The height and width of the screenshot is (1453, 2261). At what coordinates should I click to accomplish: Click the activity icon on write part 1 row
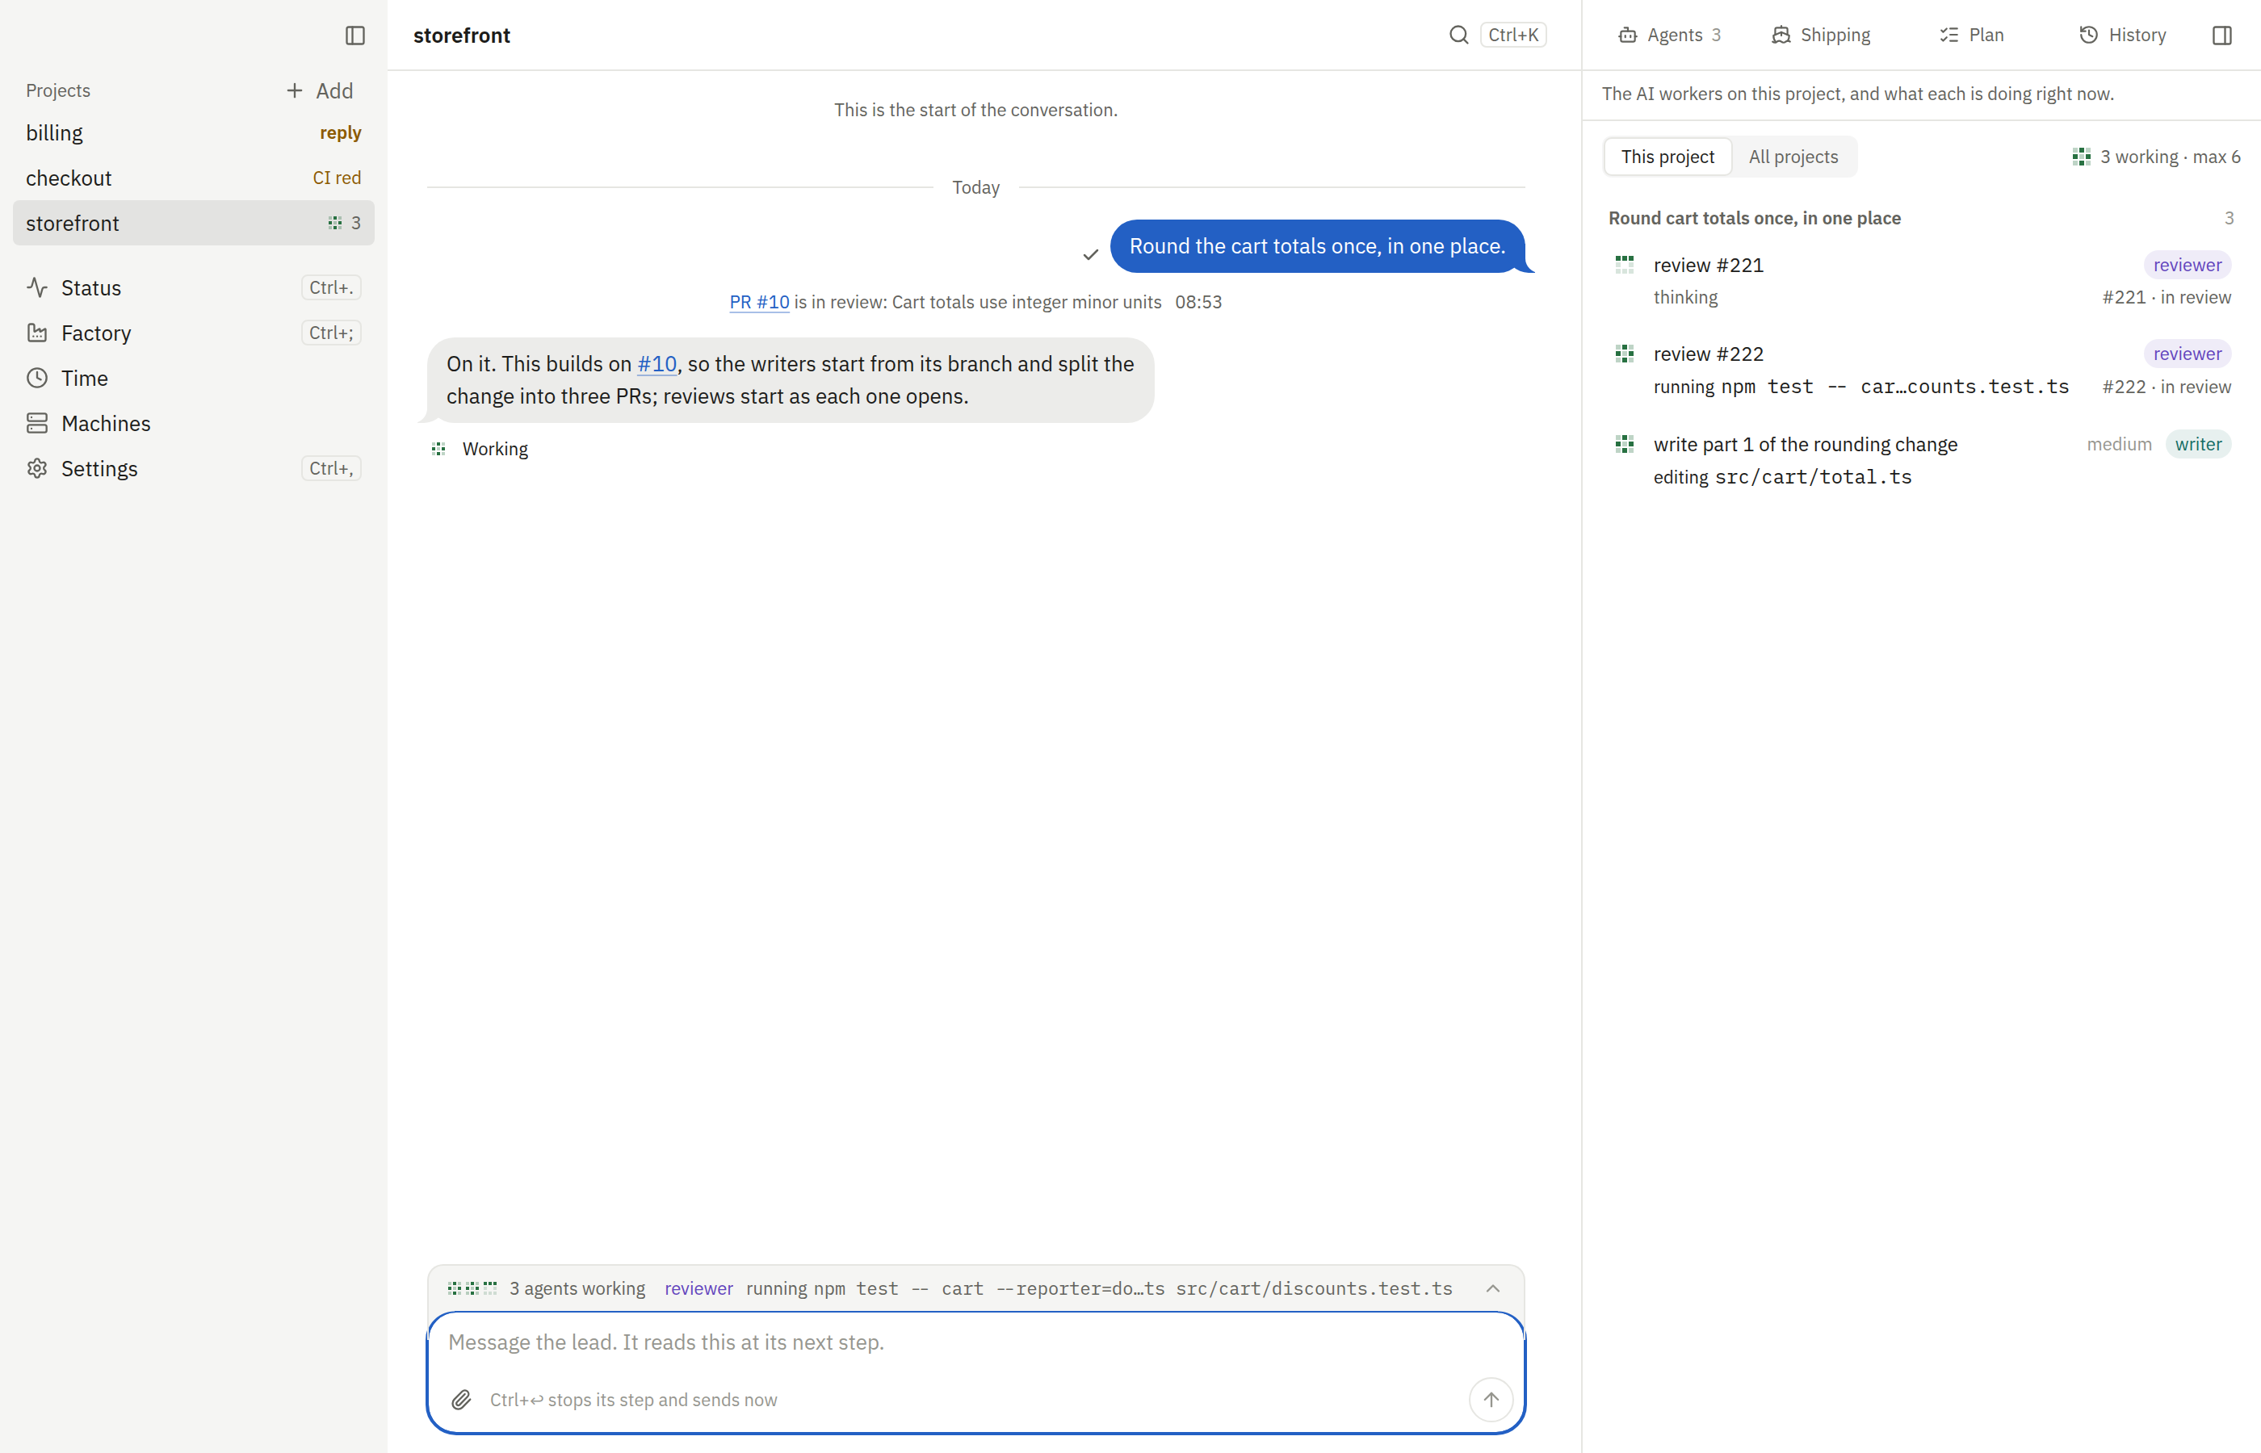pos(1624,445)
